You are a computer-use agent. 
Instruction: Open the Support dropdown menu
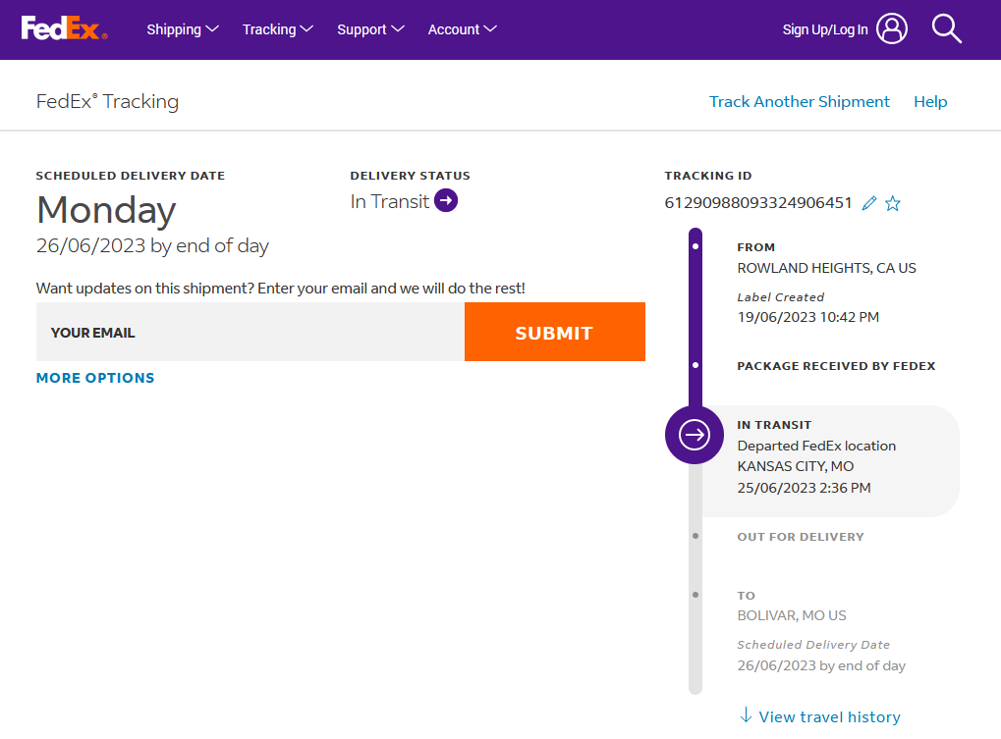click(x=370, y=29)
